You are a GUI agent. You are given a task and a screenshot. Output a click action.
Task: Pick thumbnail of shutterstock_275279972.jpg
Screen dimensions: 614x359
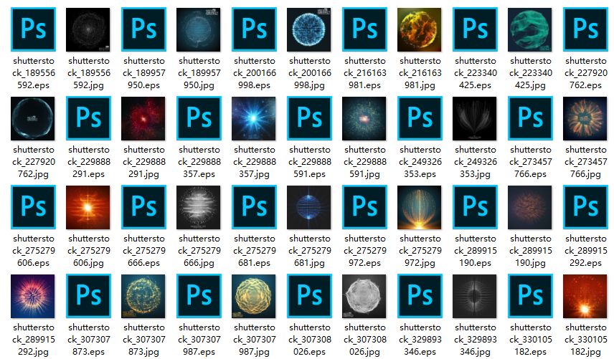tap(420, 207)
